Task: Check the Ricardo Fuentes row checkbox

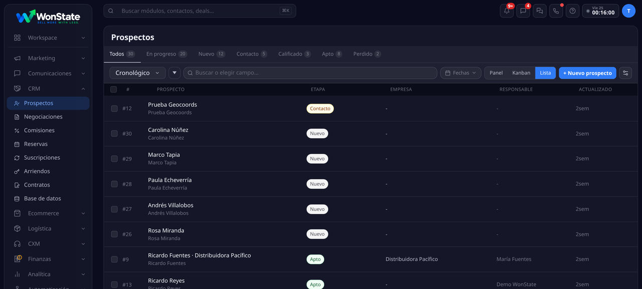Action: pyautogui.click(x=114, y=259)
